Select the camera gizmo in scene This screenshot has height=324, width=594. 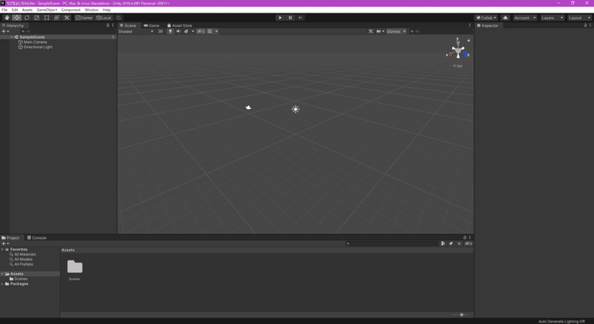tap(248, 108)
